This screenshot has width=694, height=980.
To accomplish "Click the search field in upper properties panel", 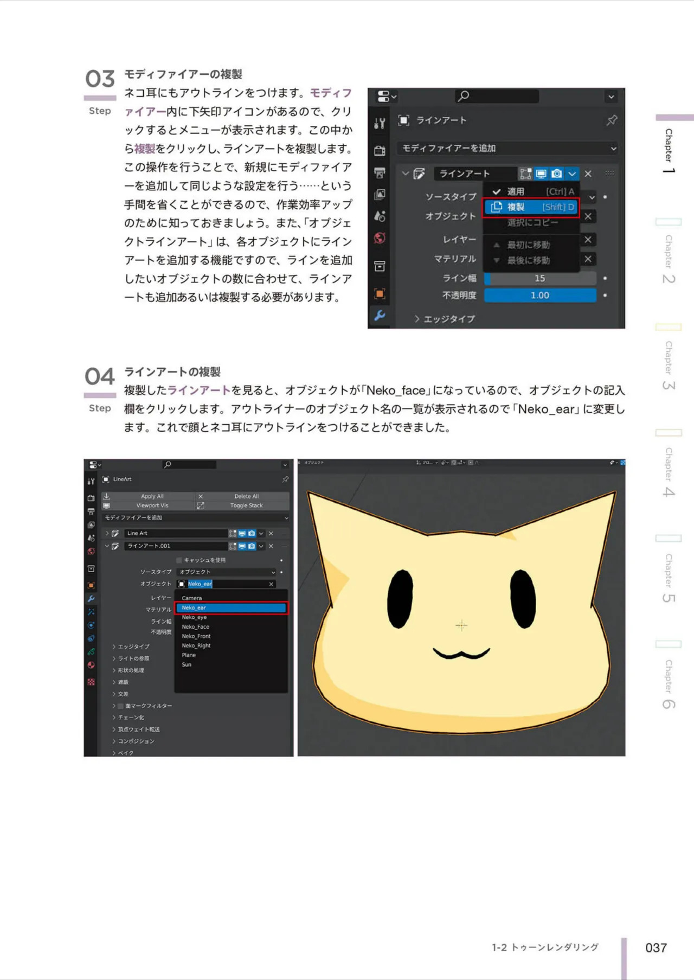I will click(497, 96).
